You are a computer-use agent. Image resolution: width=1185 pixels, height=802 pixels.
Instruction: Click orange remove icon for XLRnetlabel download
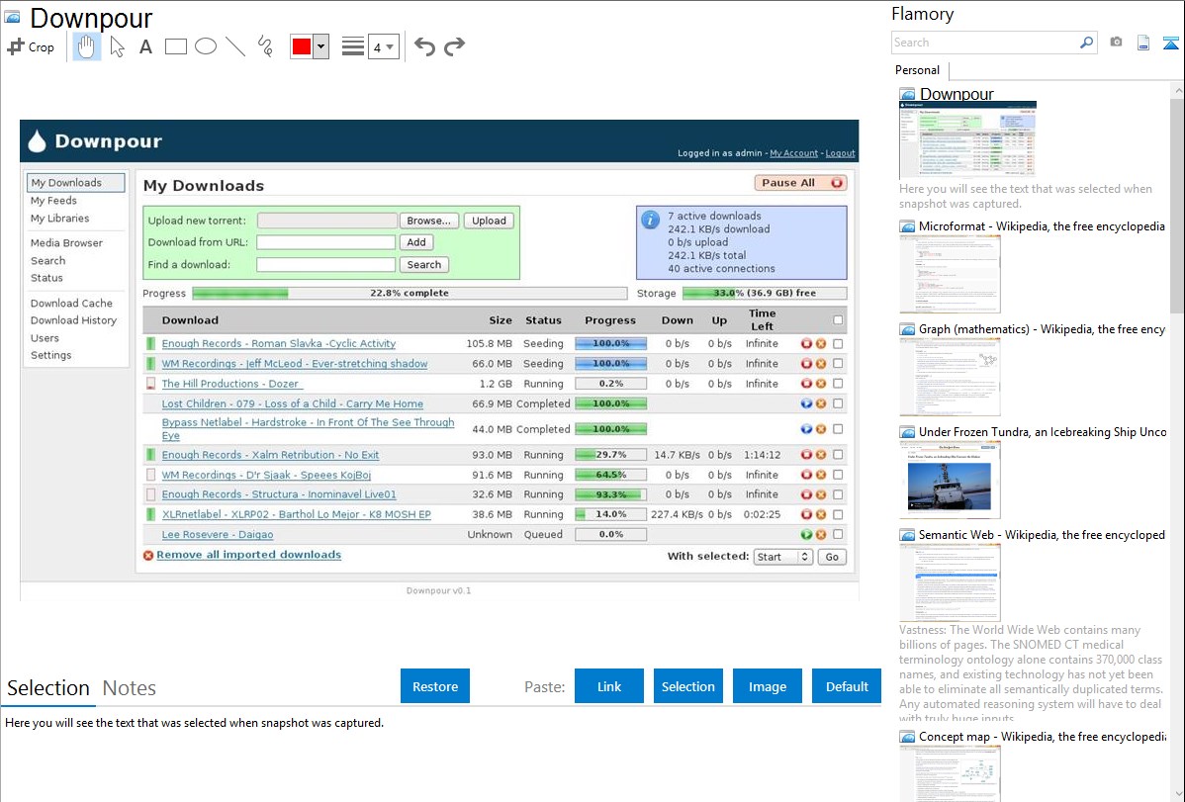(821, 514)
